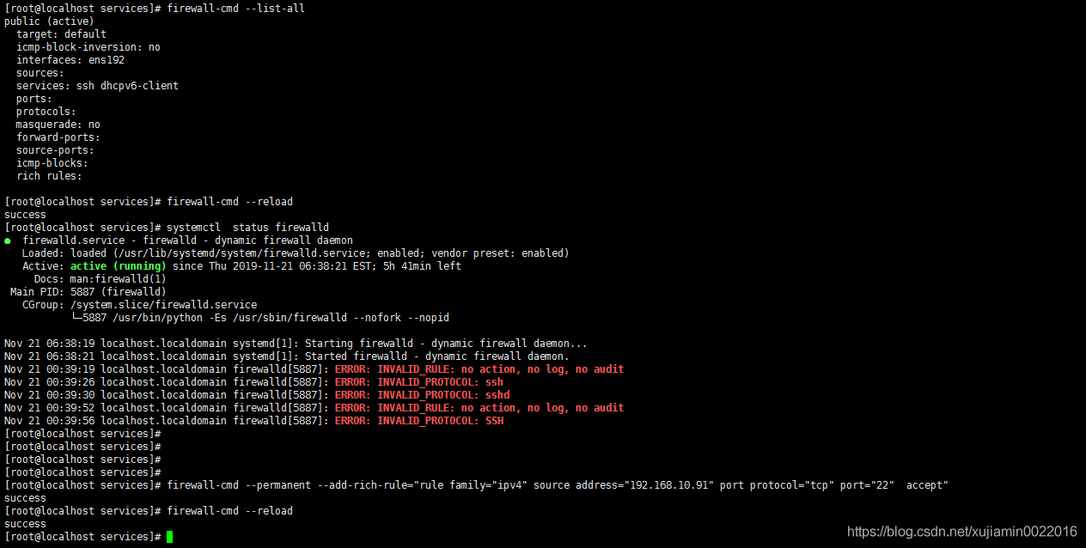Image resolution: width=1086 pixels, height=548 pixels.
Task: Click the /usr/sbin/firewalld --nofork --nopid process line
Action: point(261,318)
